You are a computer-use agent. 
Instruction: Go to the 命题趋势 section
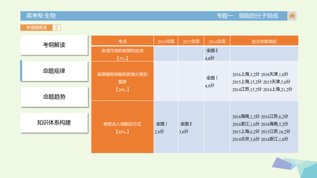point(54,97)
